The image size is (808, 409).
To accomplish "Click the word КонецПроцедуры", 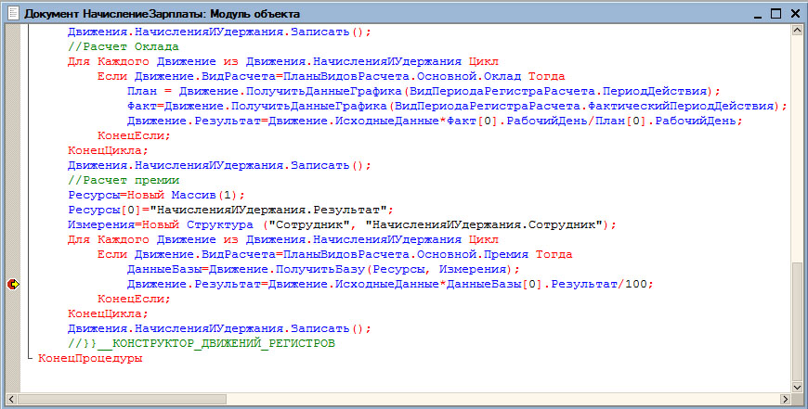I will click(x=90, y=359).
